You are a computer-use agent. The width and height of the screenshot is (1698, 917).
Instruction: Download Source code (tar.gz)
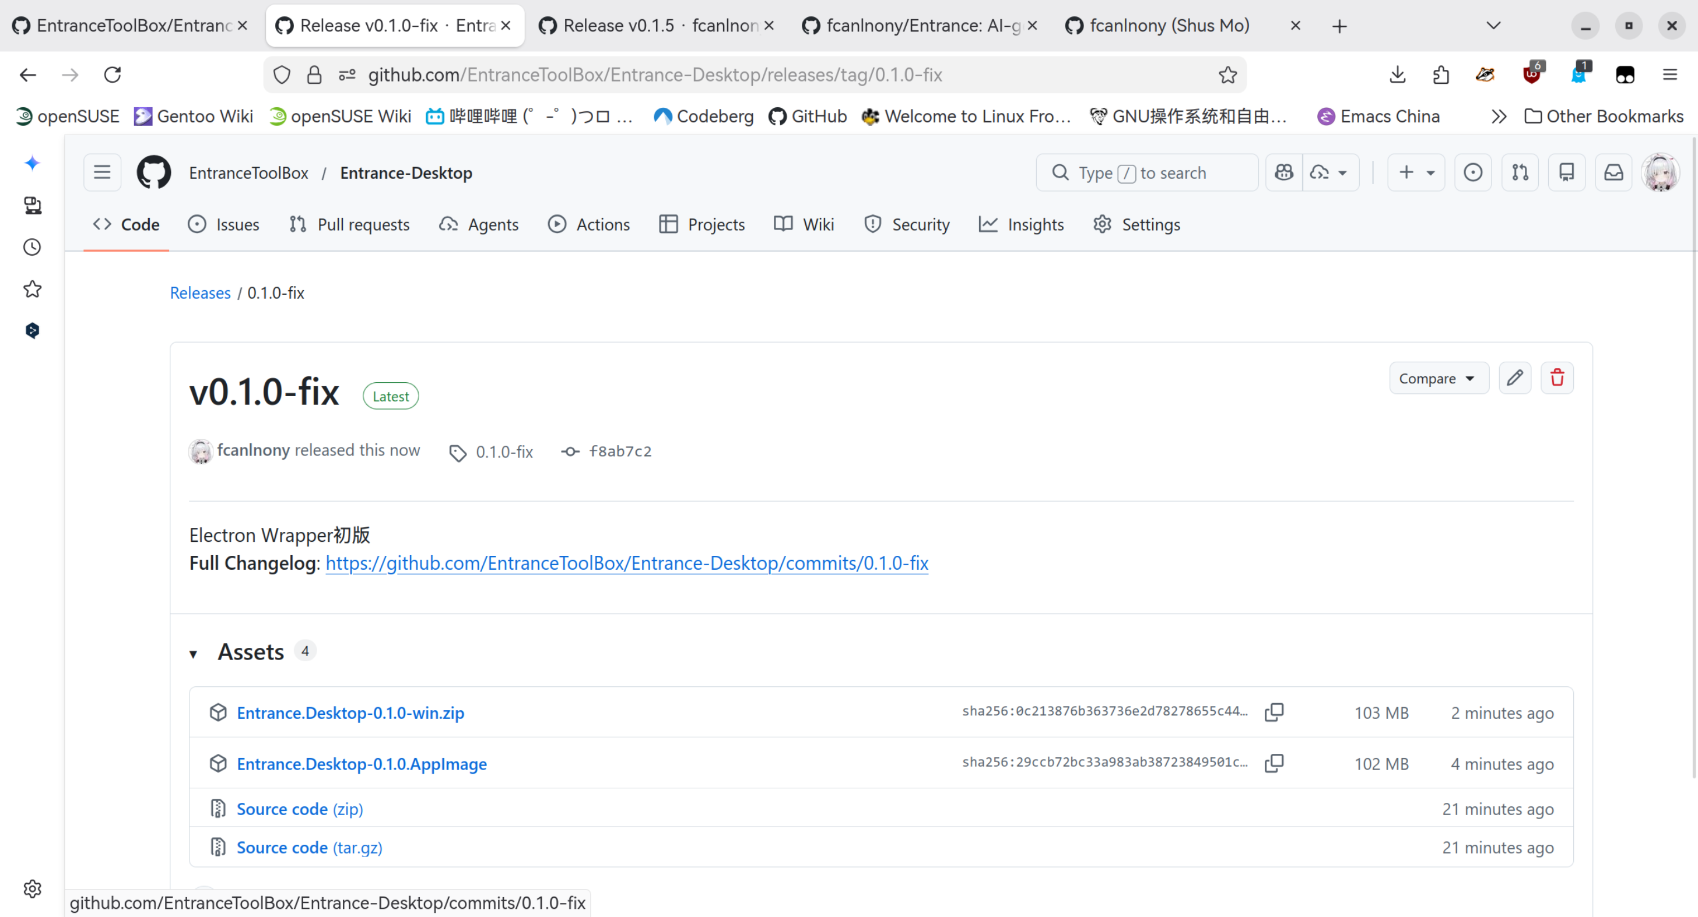coord(310,847)
